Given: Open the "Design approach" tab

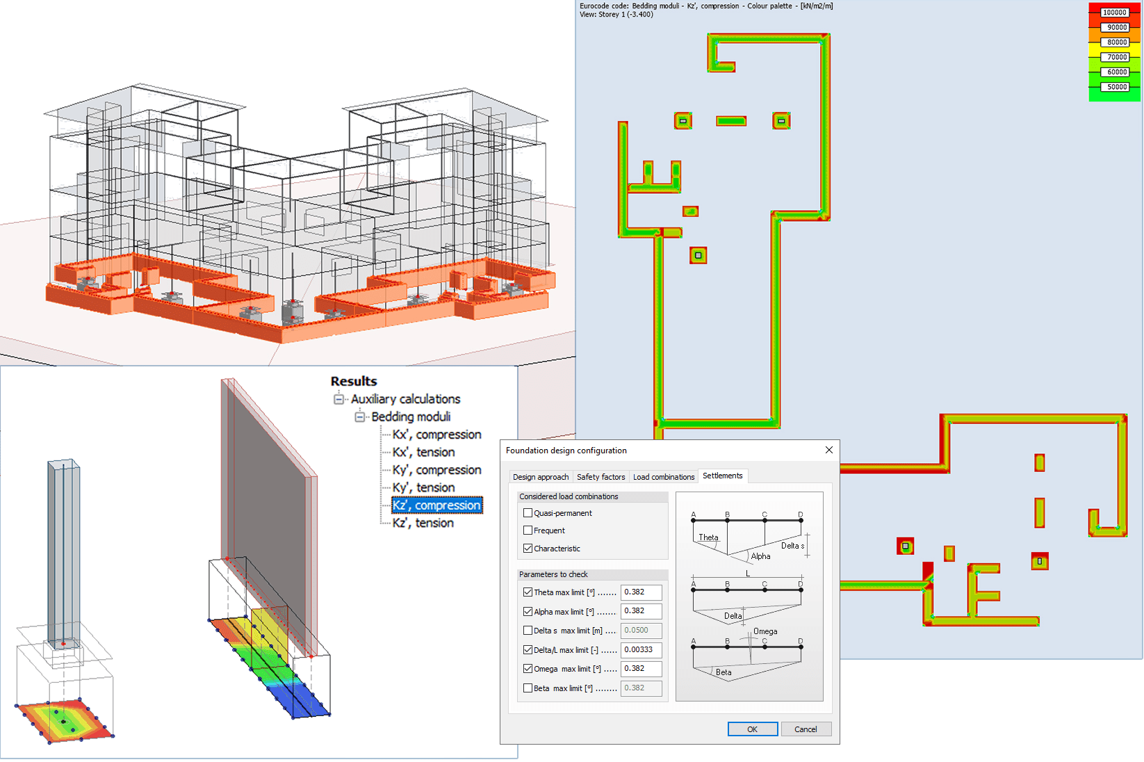Looking at the screenshot, I should tap(541, 477).
